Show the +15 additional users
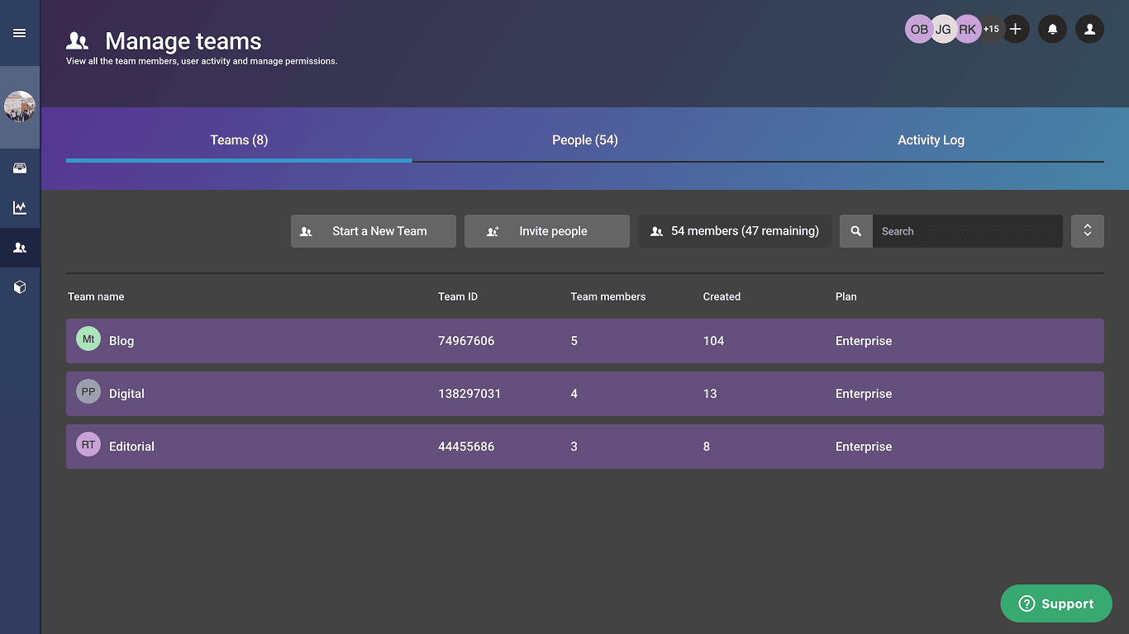The image size is (1129, 634). [x=991, y=29]
